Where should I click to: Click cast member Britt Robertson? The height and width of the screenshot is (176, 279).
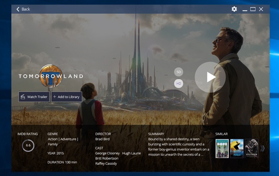tap(106, 158)
